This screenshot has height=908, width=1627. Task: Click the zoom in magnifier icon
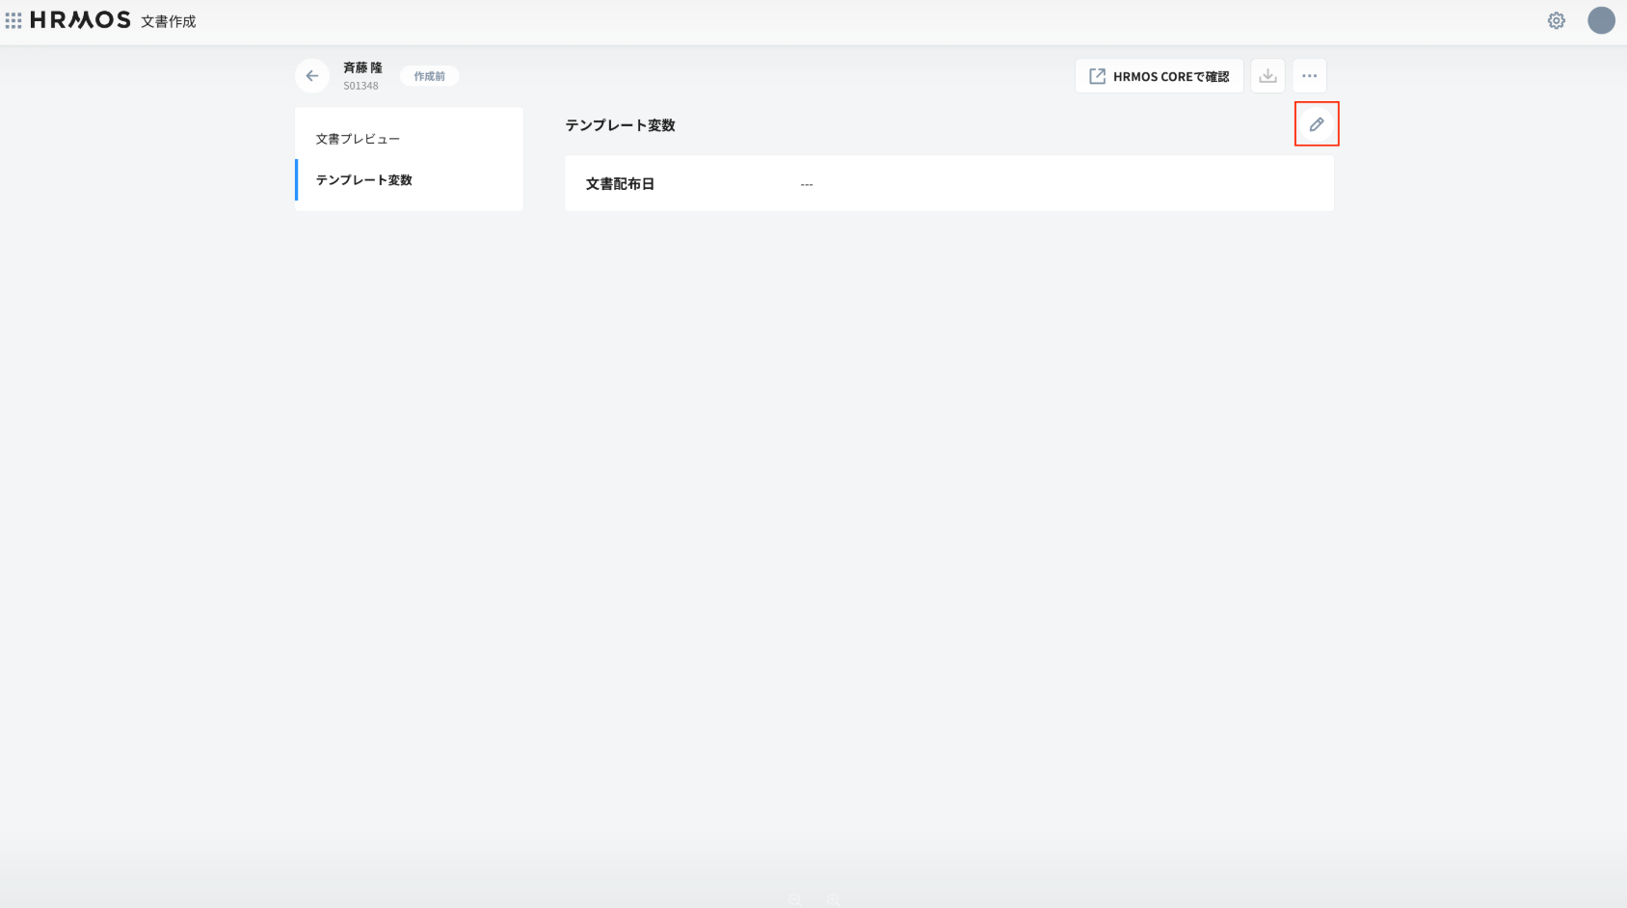(x=833, y=901)
